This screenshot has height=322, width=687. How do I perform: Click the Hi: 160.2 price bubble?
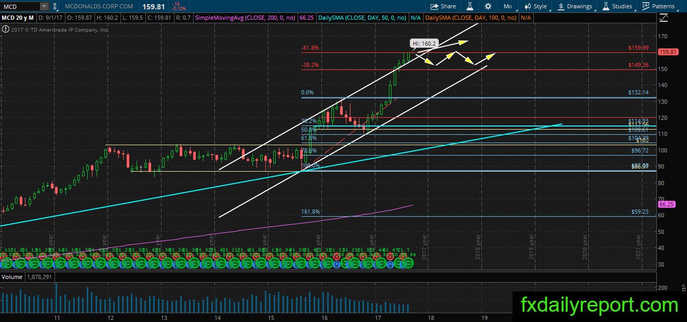tap(425, 44)
